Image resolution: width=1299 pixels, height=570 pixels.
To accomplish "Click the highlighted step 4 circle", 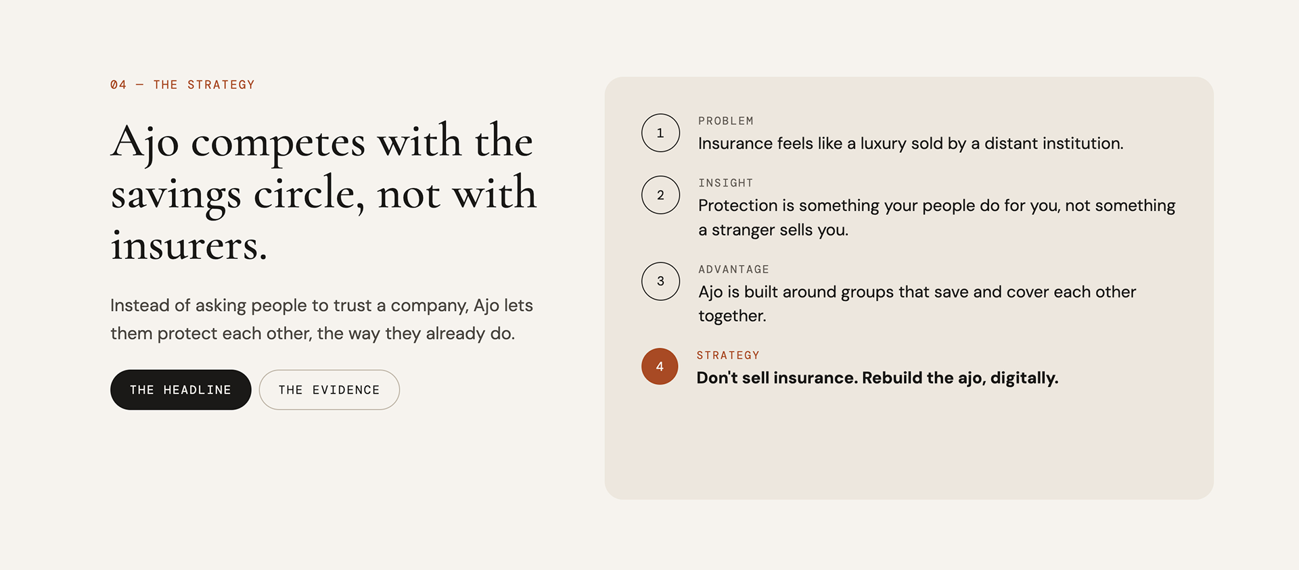I will click(x=660, y=366).
